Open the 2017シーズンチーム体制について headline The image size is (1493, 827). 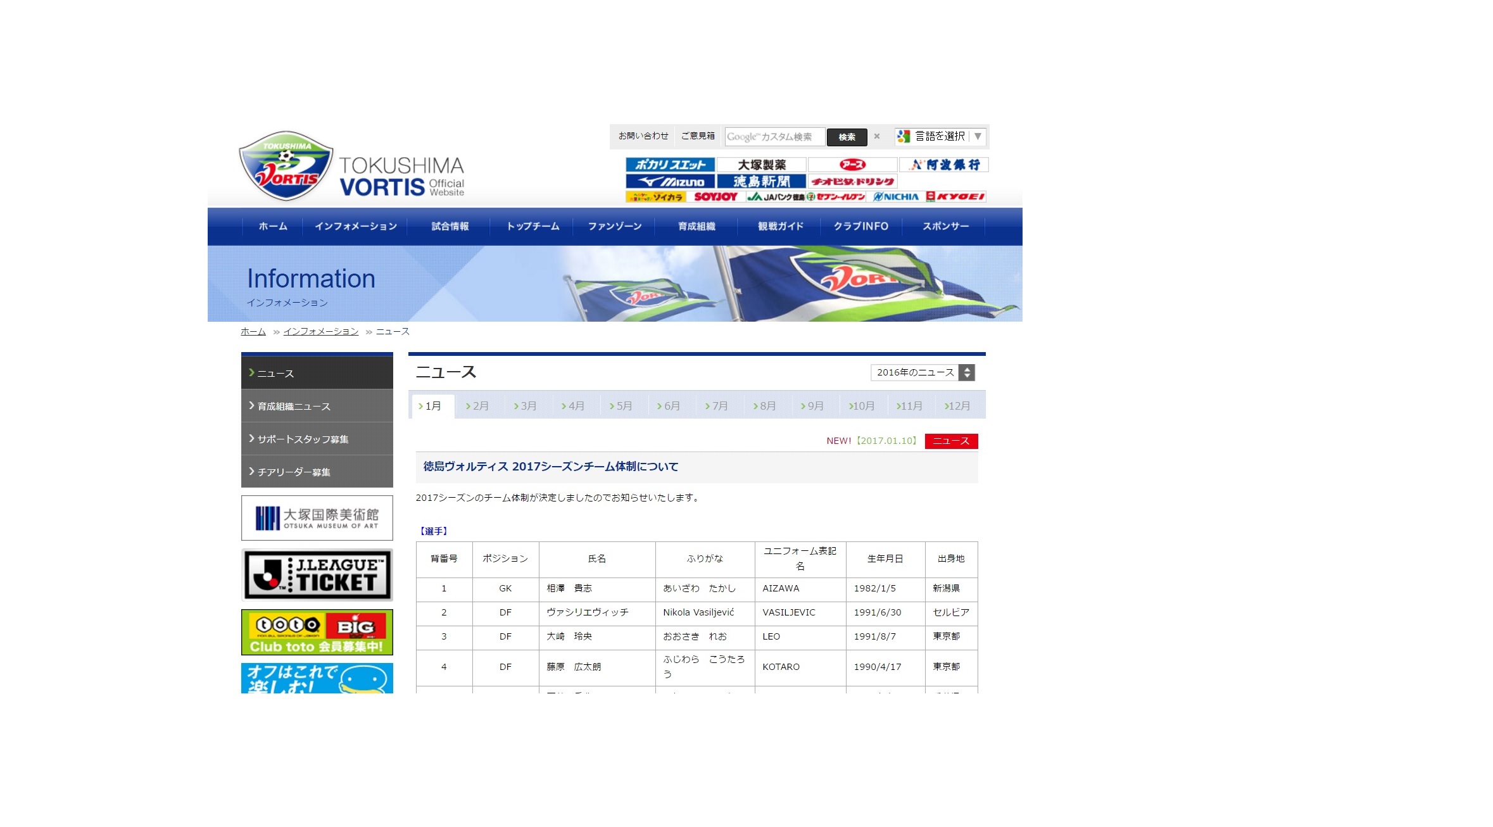tap(550, 467)
